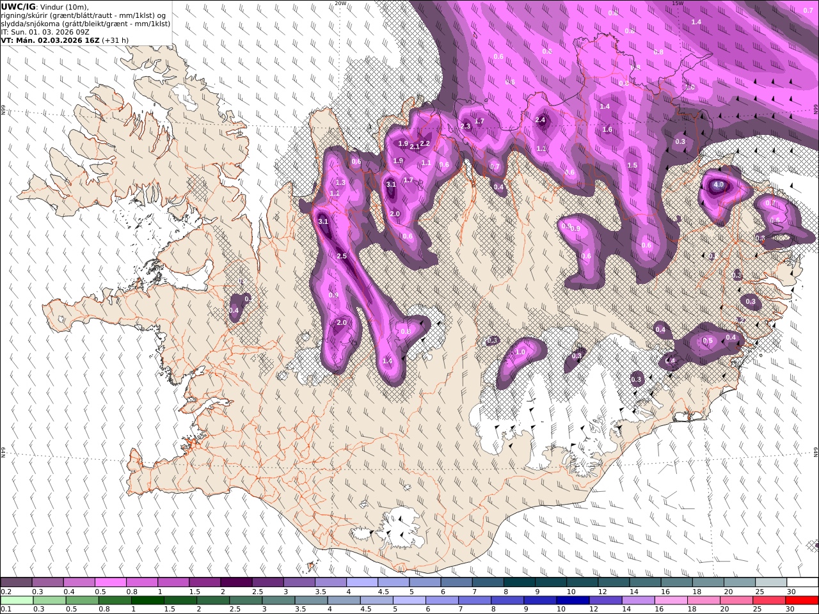Pick the light pink 16–18 rain scale swatch
Viewport: 819px width, 614px height.
click(x=671, y=601)
